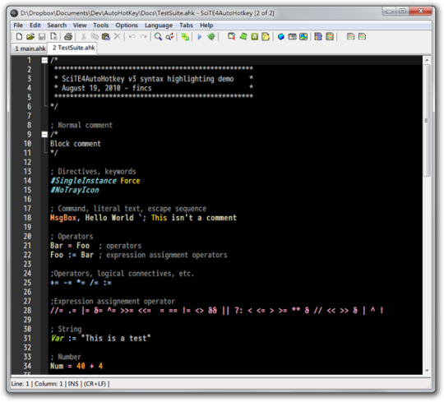Click the small window toolbar icon after cube
444x402 pixels.
[292, 36]
